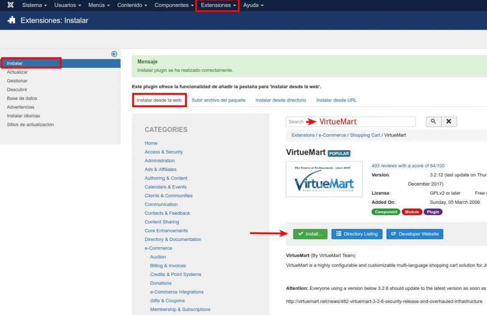The image size is (487, 315).
Task: Open the Ayuda dropdown menu
Action: pyautogui.click(x=253, y=5)
